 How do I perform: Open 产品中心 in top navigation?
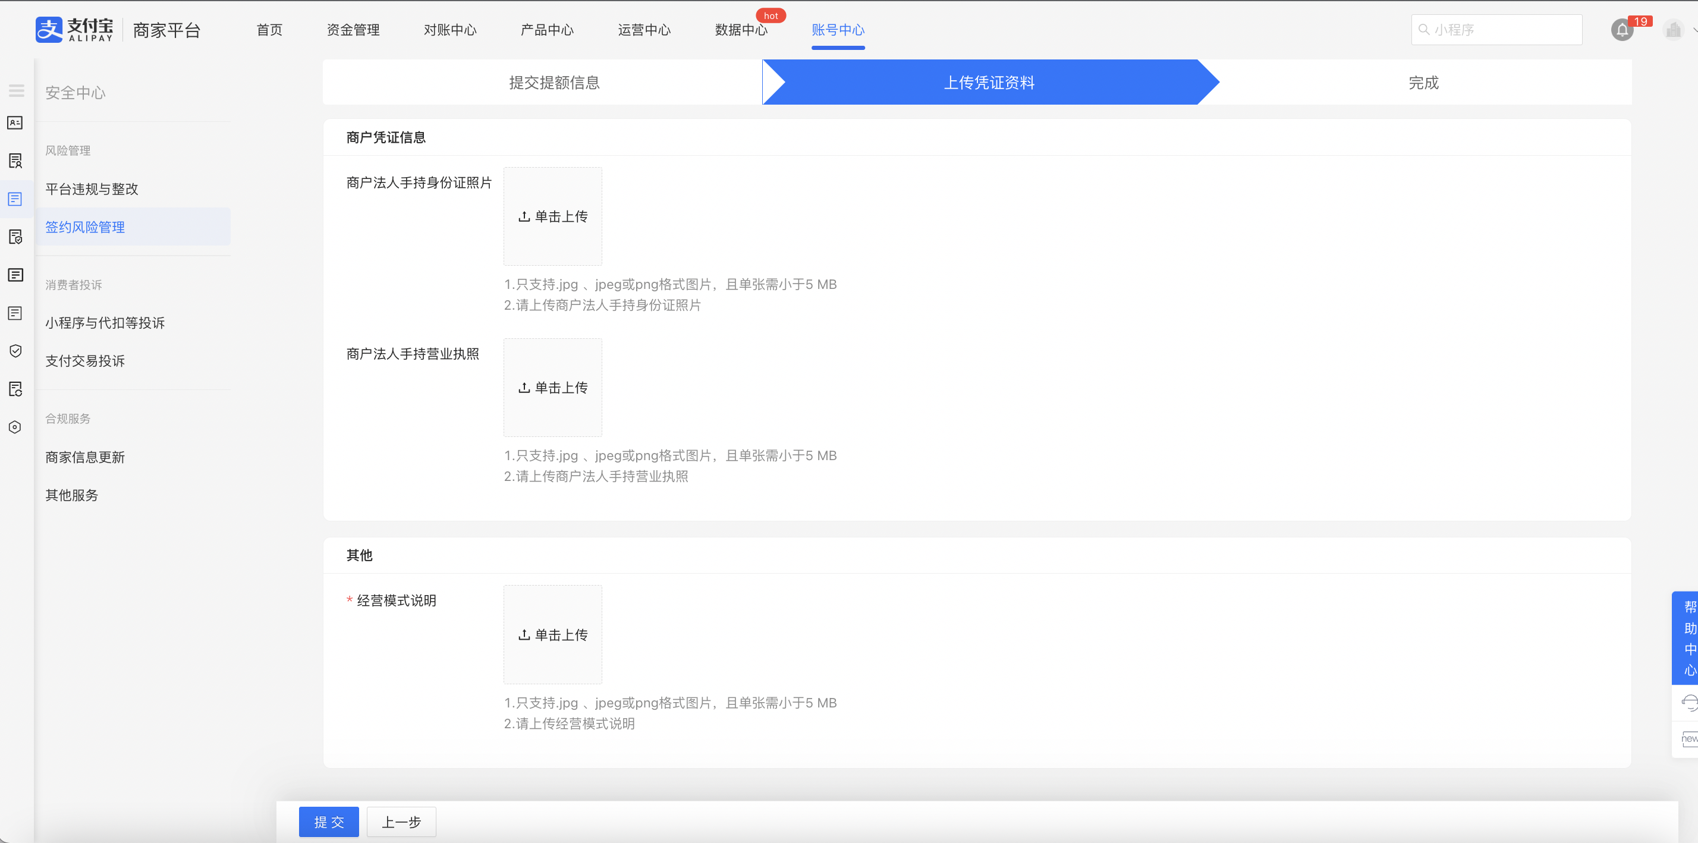(546, 30)
